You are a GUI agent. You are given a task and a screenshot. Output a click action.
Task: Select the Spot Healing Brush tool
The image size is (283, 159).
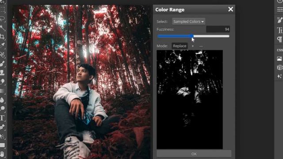point(2,54)
